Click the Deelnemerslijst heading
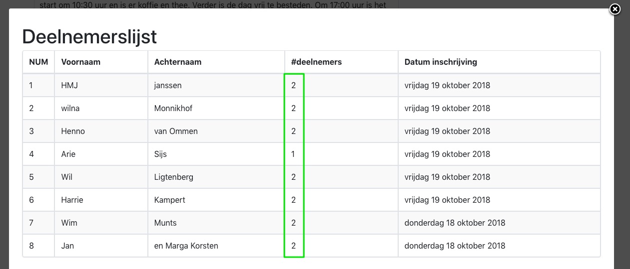Viewport: 630px width, 269px height. pos(90,37)
